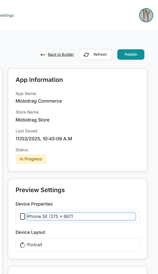Click the Preview Settings heading
158x274 pixels.
[40, 190]
